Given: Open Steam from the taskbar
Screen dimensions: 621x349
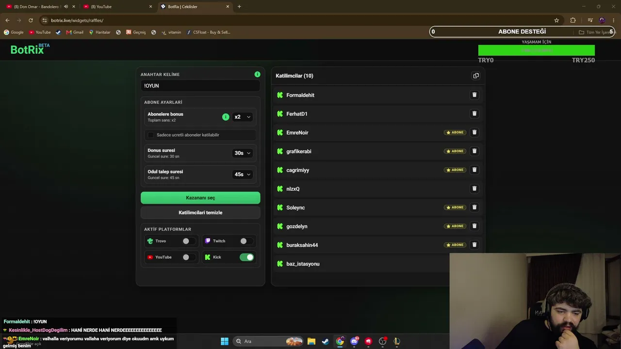Looking at the screenshot, I should coord(326,341).
